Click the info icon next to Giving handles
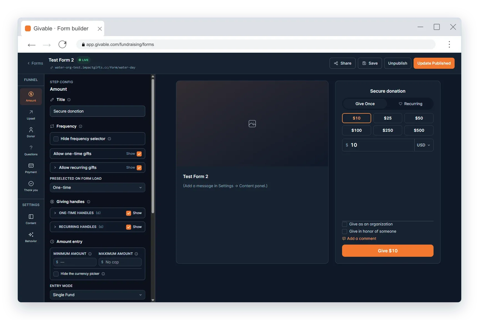 [89, 202]
